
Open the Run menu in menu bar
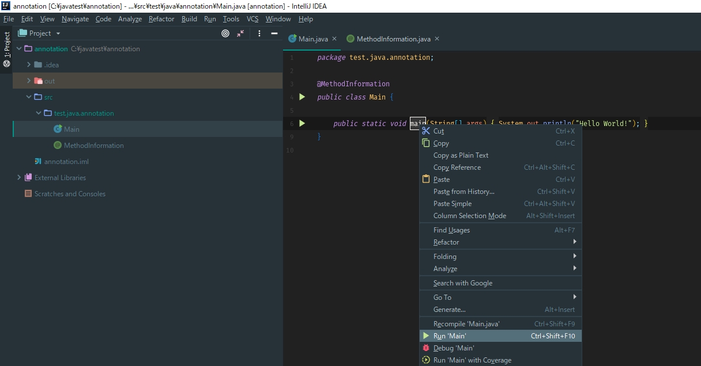(x=210, y=19)
